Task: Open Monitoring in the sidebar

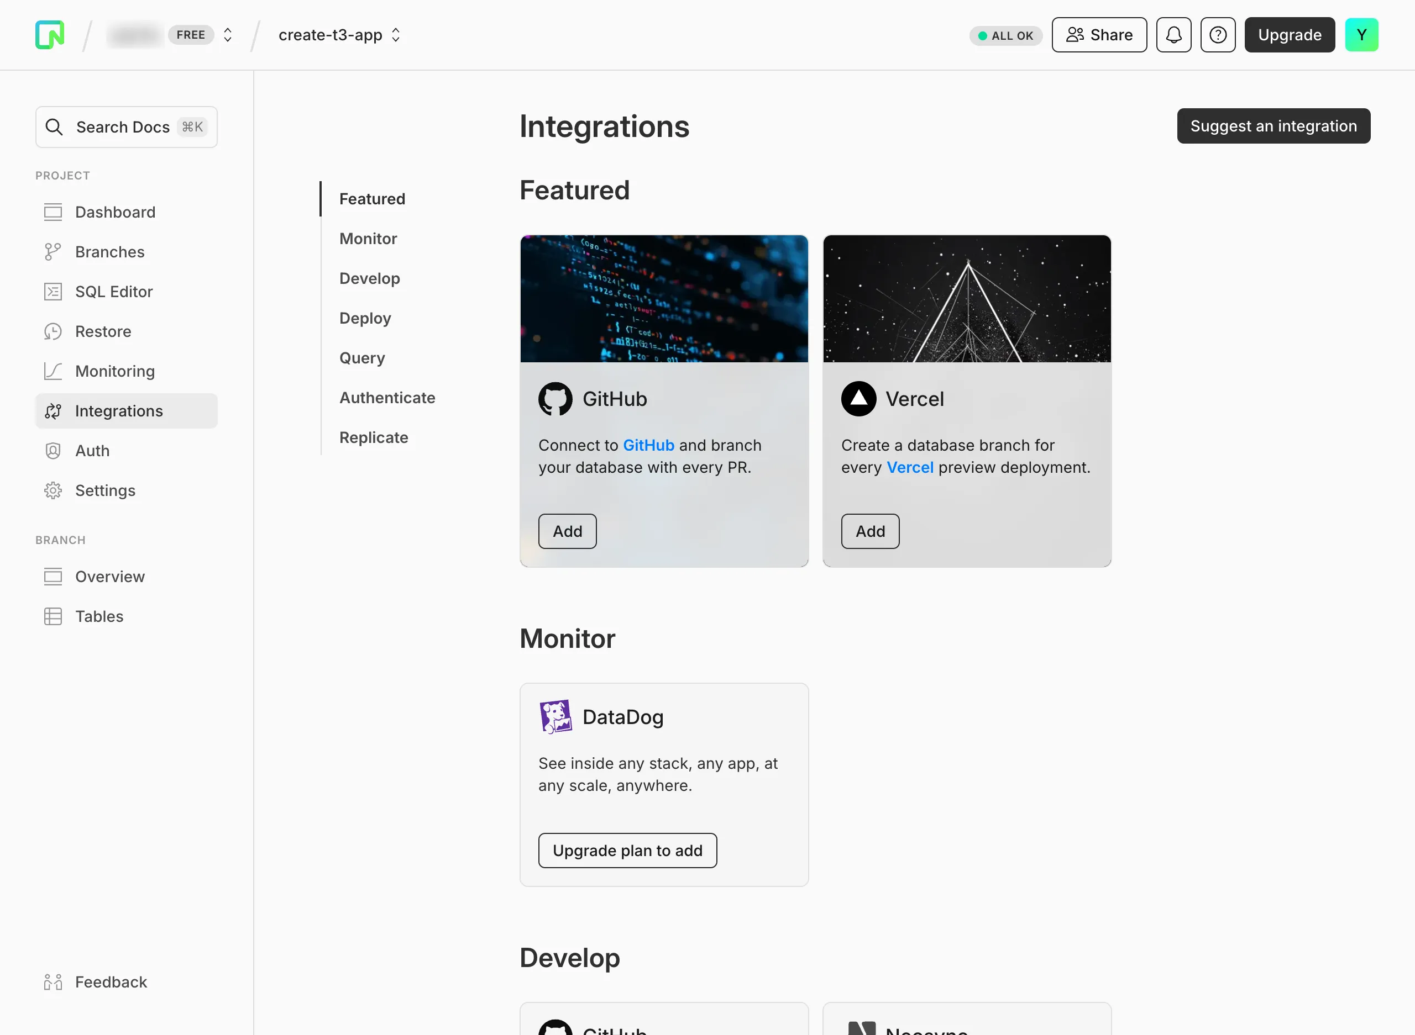Action: tap(126, 372)
